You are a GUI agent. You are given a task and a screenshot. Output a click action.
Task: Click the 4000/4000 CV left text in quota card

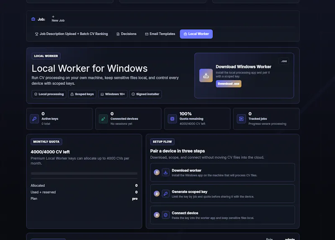pos(192,124)
